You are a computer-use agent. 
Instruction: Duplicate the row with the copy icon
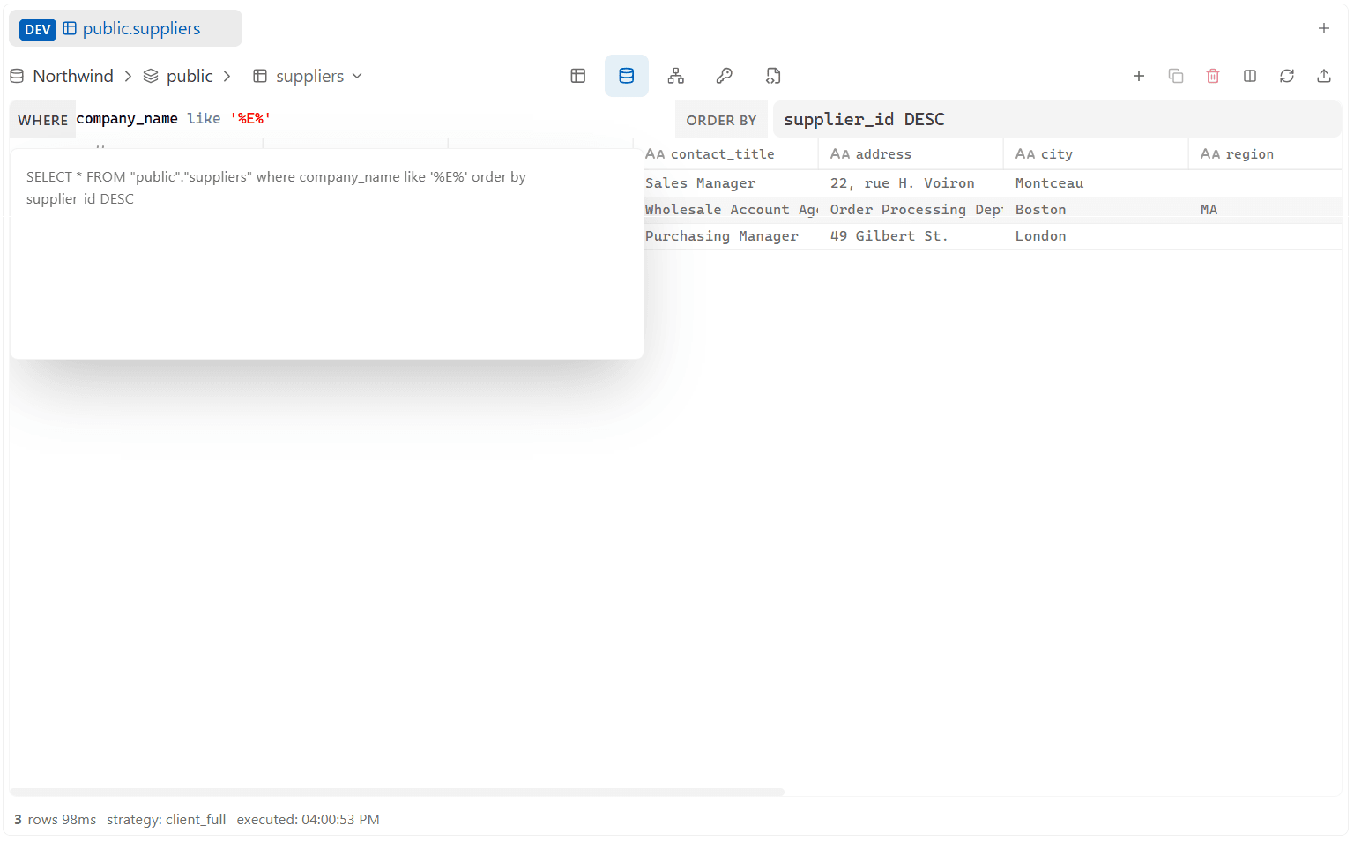coord(1176,76)
